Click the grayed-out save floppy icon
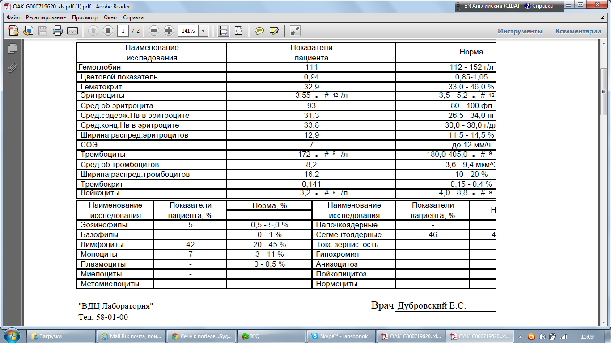611x343 pixels. 43,31
